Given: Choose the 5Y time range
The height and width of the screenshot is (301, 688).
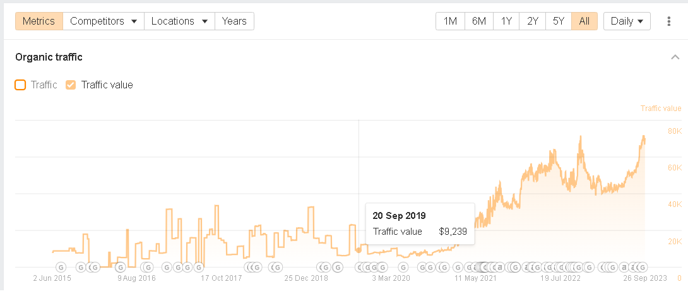Looking at the screenshot, I should (x=559, y=21).
